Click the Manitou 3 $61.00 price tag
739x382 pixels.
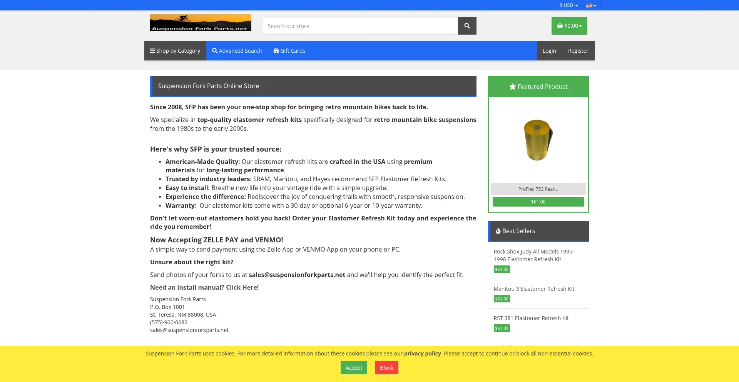(502, 299)
